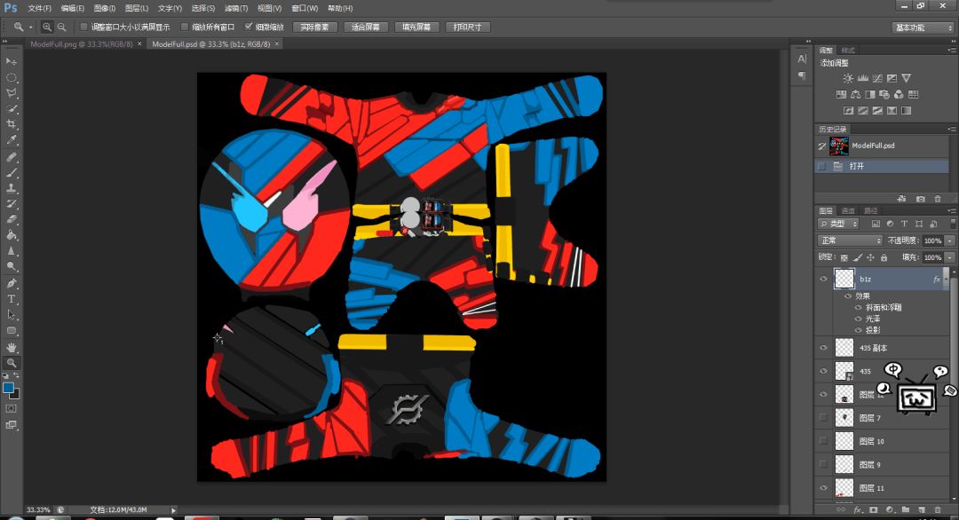Enable resize windows to fit checkbox
The width and height of the screenshot is (959, 520).
pos(83,27)
